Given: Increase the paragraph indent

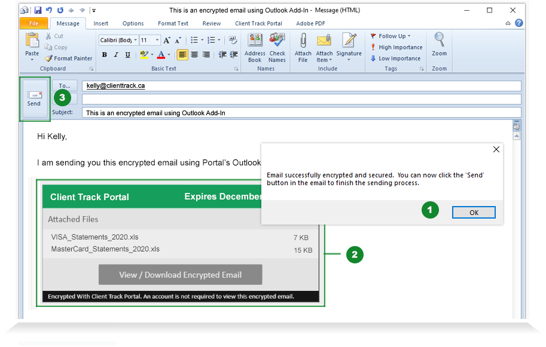Looking at the screenshot, I should point(233,54).
